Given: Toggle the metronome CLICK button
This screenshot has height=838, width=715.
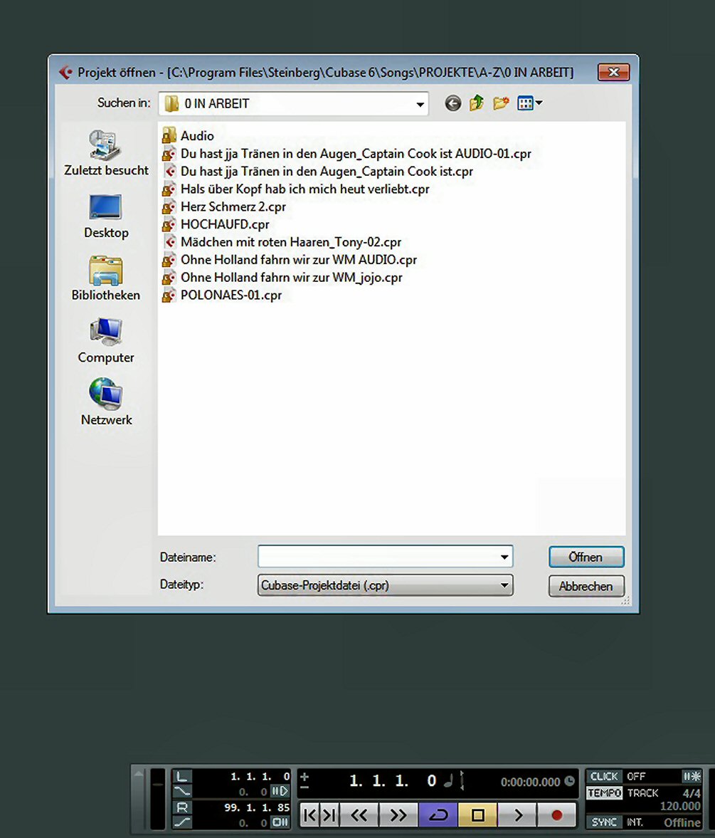Looking at the screenshot, I should [x=604, y=776].
